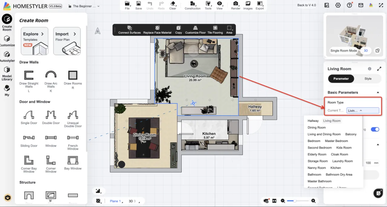Click Copy in the room toolbar
This screenshot has height=207, width=387.
178,30
